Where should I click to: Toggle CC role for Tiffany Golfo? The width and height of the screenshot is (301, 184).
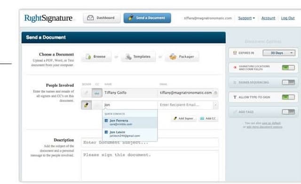click(x=97, y=93)
